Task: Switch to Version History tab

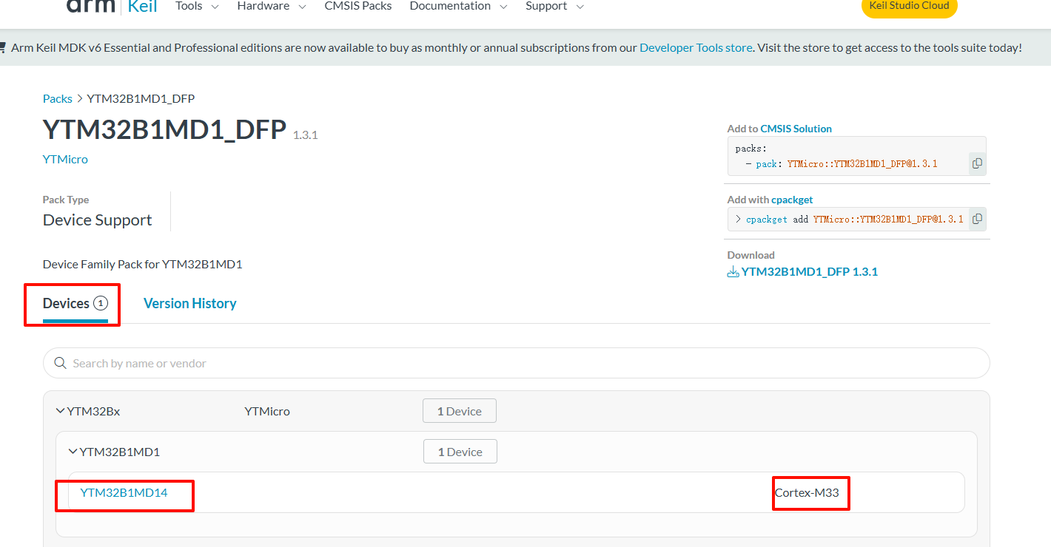Action: click(x=190, y=304)
